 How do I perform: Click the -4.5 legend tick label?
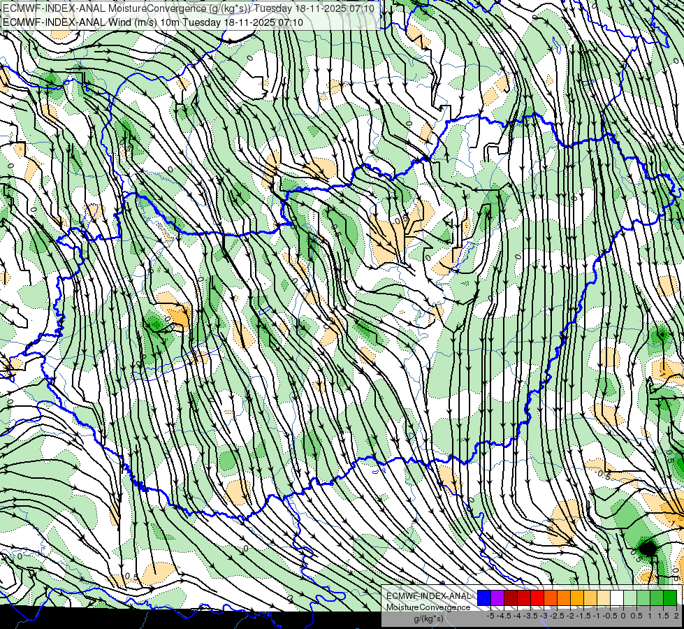point(504,616)
